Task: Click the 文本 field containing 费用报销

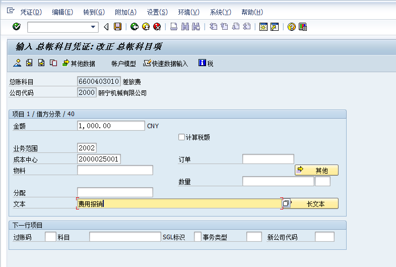Action: [x=179, y=204]
